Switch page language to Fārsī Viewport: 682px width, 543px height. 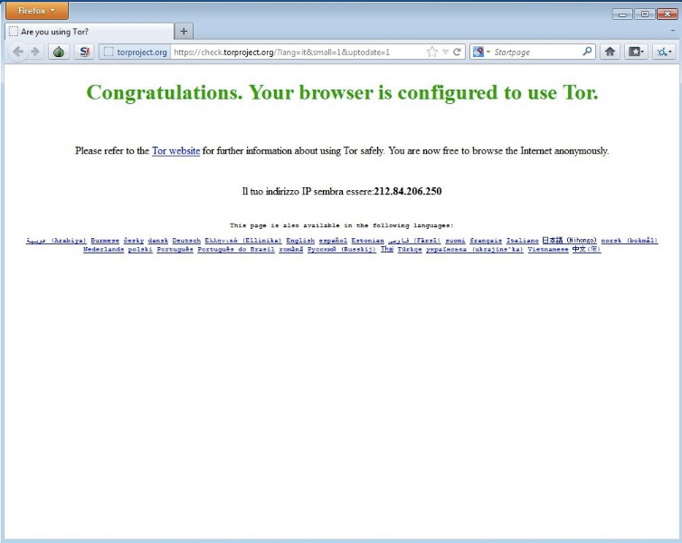[414, 240]
